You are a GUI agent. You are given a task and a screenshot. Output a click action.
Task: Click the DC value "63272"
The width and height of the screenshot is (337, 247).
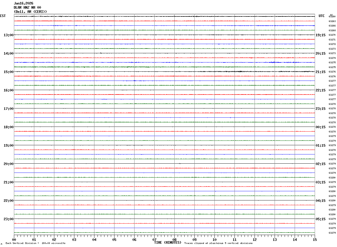click(332, 44)
